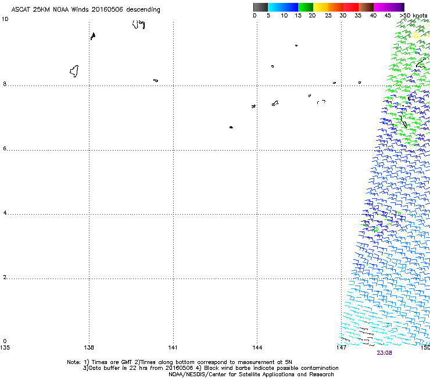Click longitude label 147 on bottom axis
The height and width of the screenshot is (378, 430).
(341, 348)
